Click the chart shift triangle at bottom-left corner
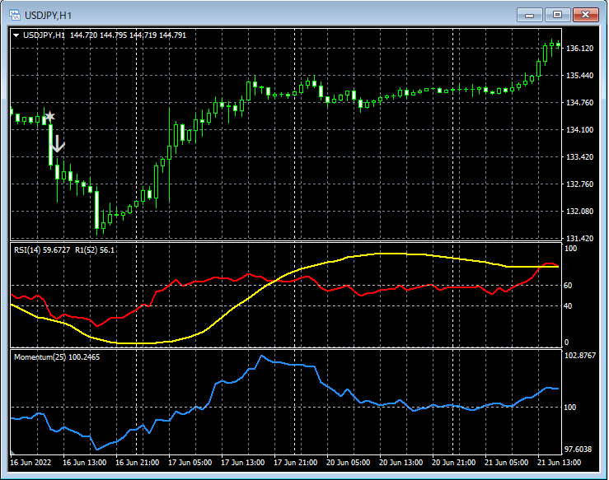The image size is (609, 480). pos(13,453)
